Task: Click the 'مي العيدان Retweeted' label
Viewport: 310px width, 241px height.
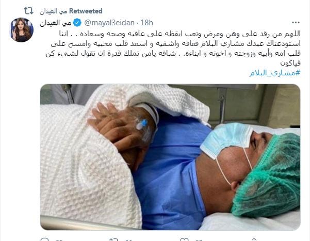Action: [x=71, y=11]
